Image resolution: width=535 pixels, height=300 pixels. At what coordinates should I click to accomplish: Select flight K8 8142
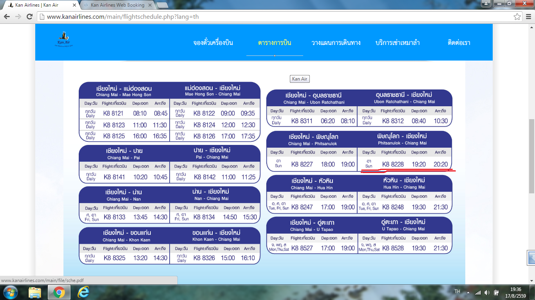[x=204, y=177]
